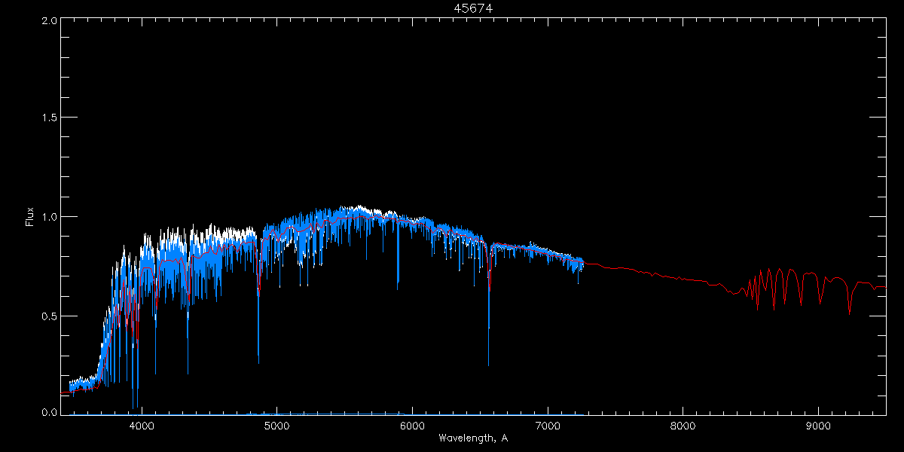Click the blue spectrum start near 3500 Å

coord(71,386)
